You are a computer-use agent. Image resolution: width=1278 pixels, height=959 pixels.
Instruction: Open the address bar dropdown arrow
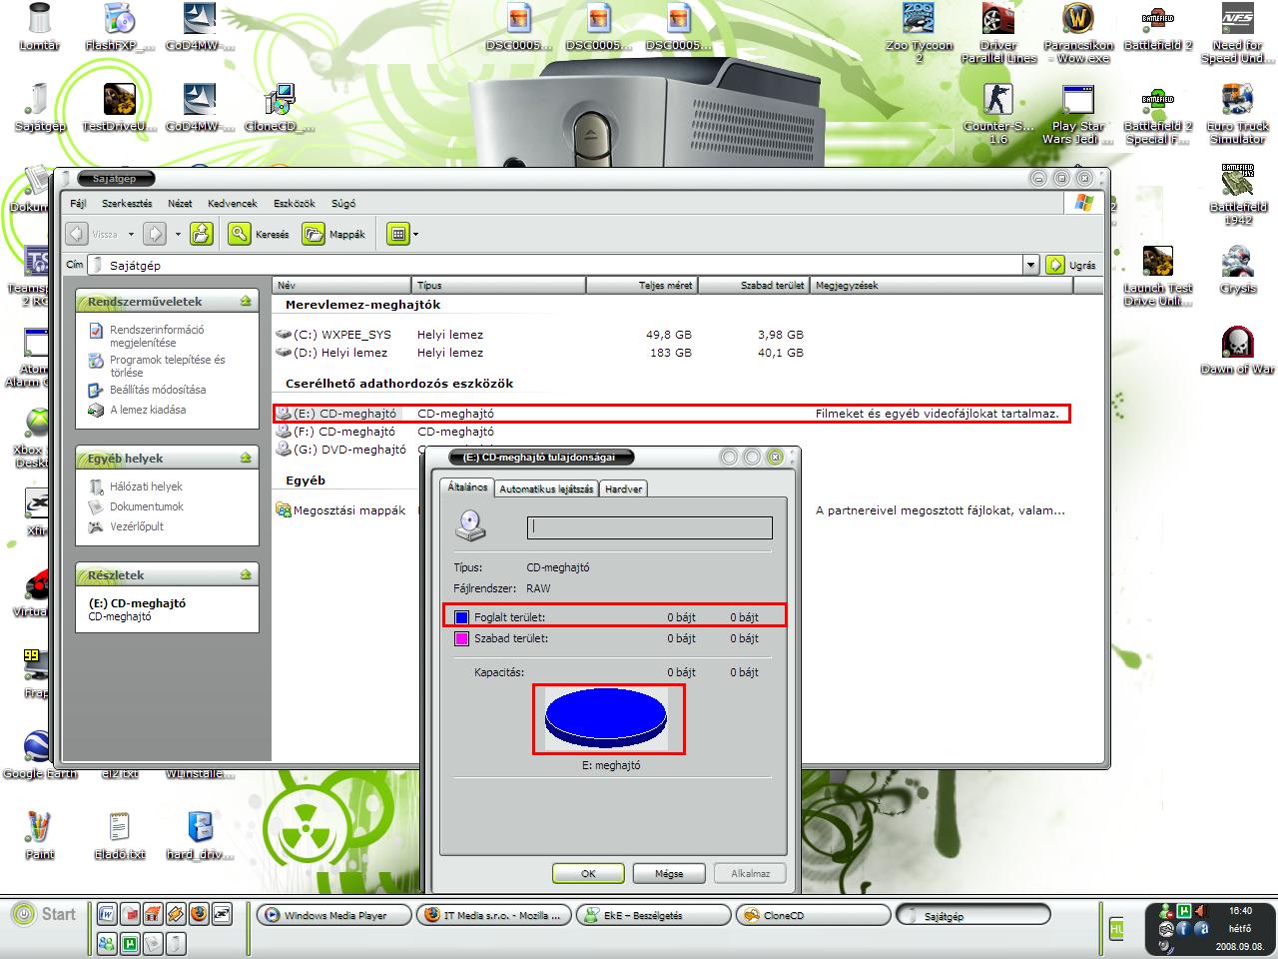(x=1031, y=265)
